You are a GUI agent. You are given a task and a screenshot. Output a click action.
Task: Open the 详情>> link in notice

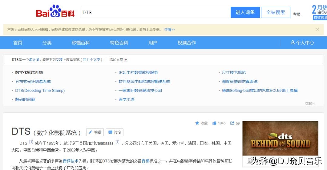[x=169, y=30]
